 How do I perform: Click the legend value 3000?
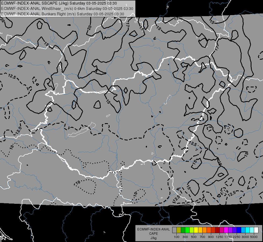click(x=245, y=237)
